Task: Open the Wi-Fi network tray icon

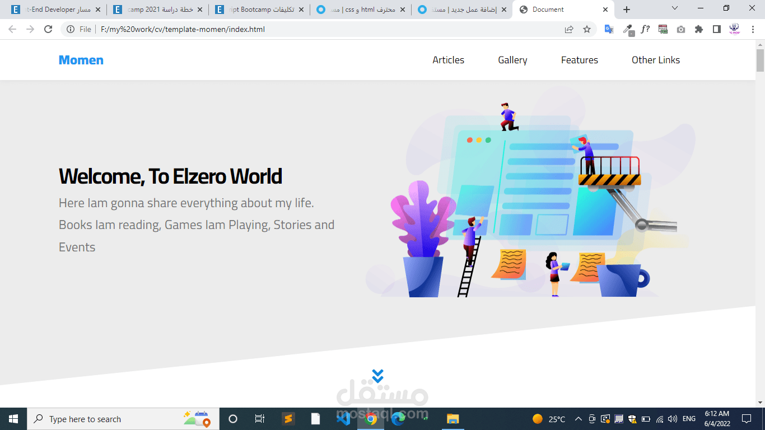Action: (660, 419)
